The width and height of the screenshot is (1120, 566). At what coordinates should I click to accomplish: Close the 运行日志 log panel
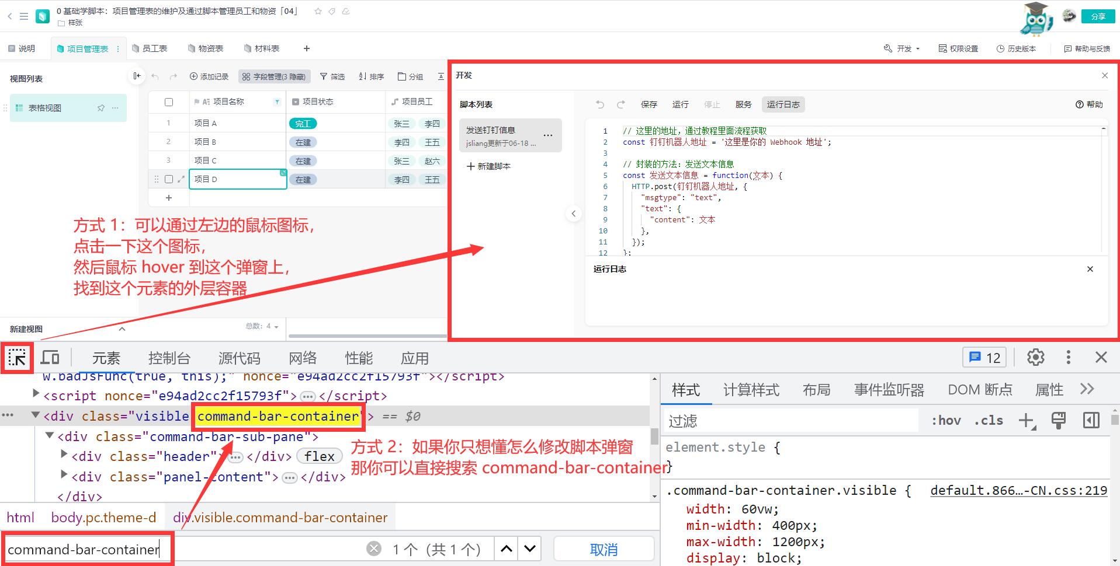tap(1090, 269)
